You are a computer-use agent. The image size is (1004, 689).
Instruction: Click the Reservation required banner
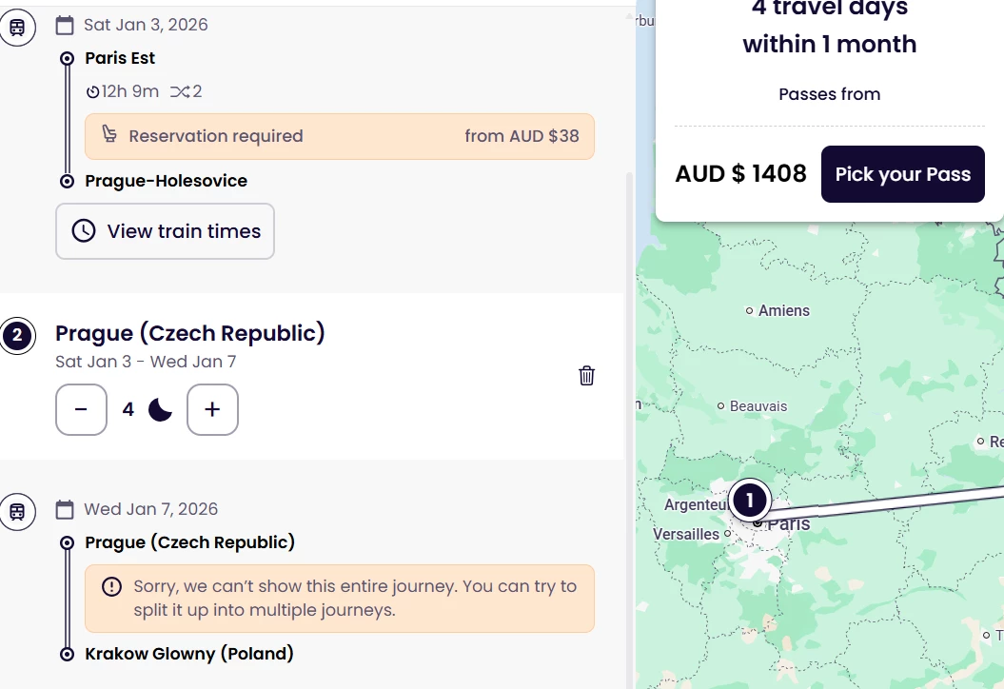[340, 136]
